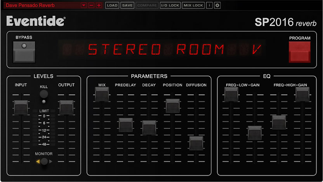Click the low FREQ fader handle

231,94
